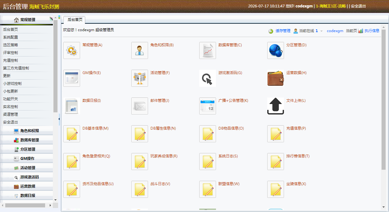The width and height of the screenshot is (389, 212).
Task: Open the 角色和权限(B) person icon
Action: [140, 50]
